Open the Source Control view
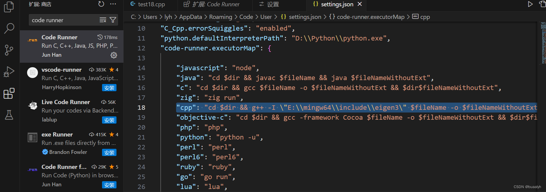Viewport: 546px width, 192px height. [9, 50]
